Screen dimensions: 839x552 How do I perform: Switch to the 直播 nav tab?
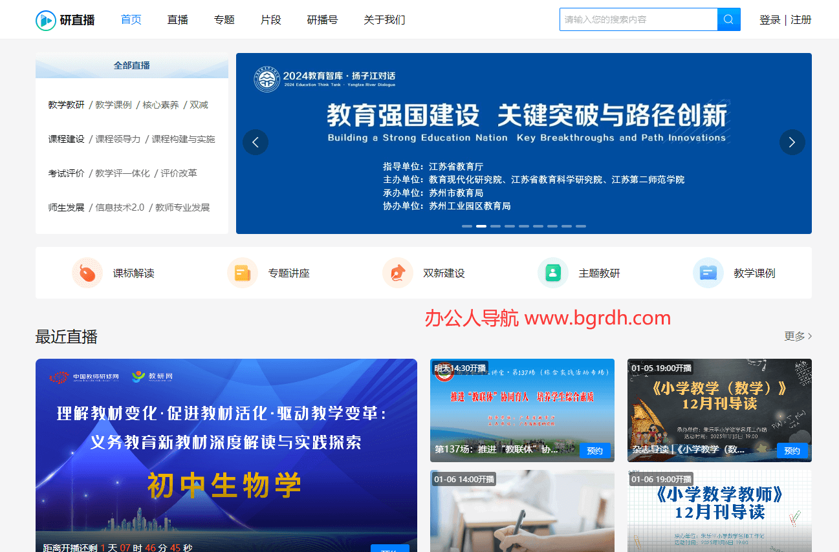(177, 19)
